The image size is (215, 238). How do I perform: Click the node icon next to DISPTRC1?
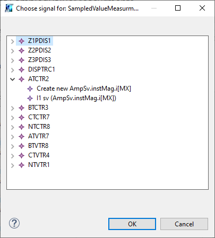point(21,69)
